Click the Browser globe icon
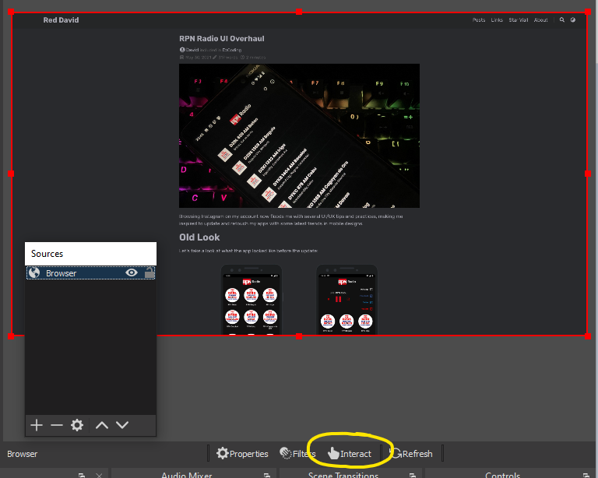 tap(34, 273)
